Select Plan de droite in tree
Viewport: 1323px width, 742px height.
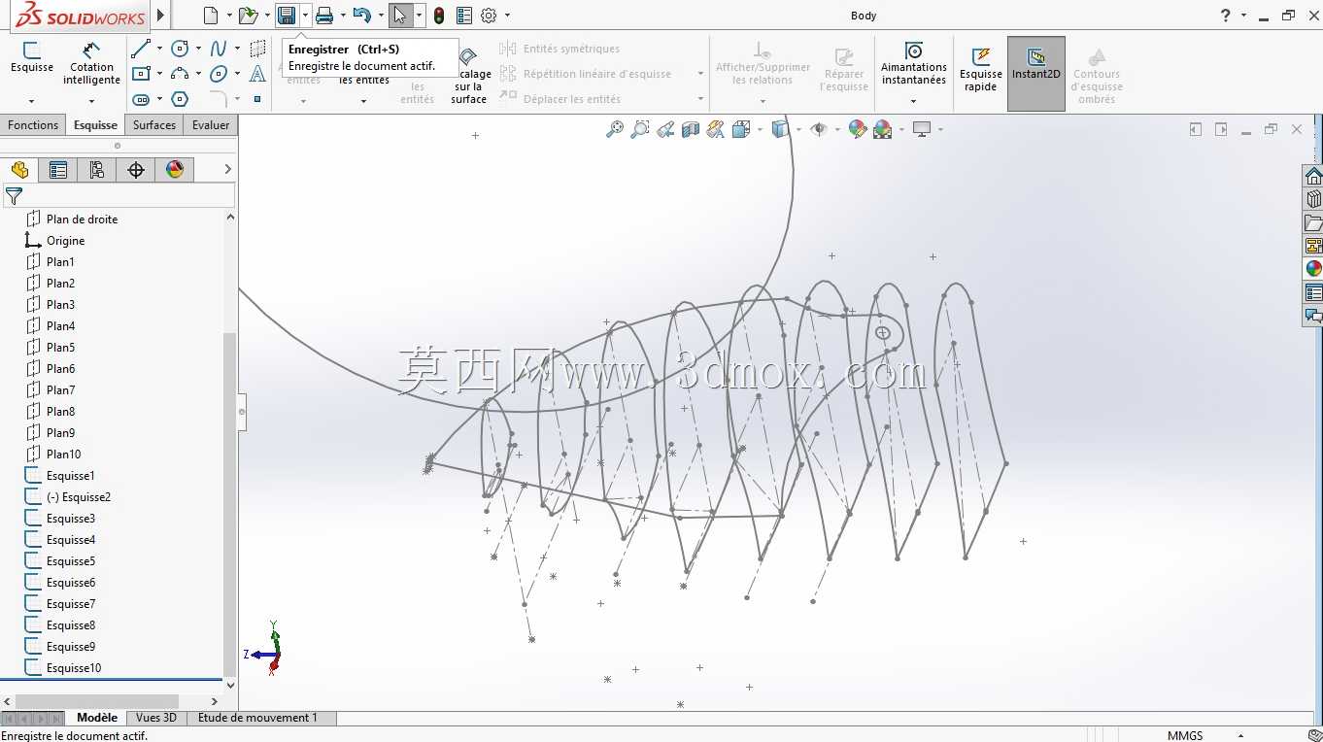[82, 219]
